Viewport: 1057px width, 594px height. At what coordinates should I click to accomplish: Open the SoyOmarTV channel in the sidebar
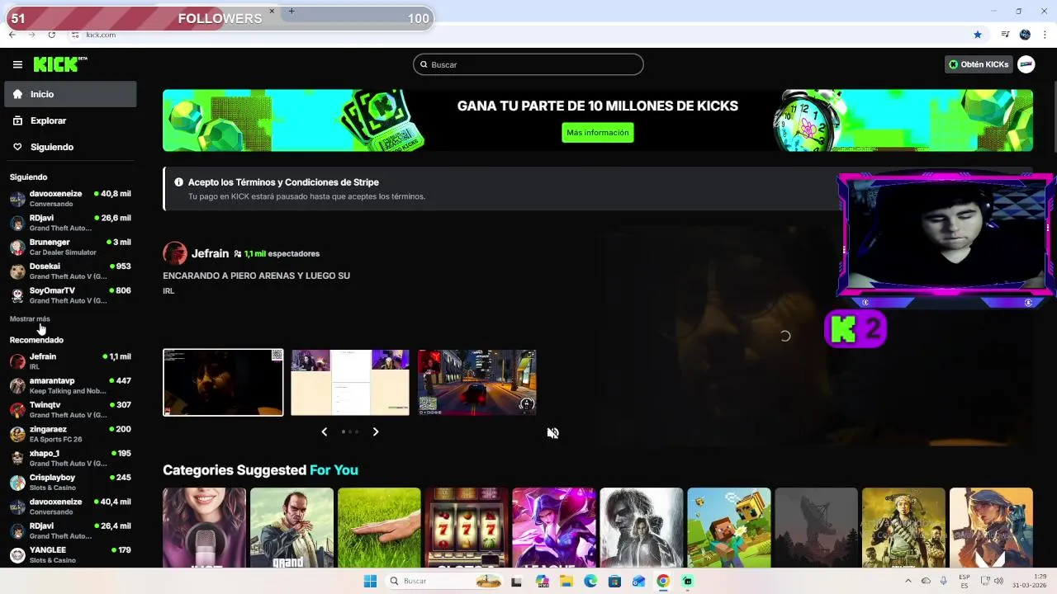(x=70, y=295)
